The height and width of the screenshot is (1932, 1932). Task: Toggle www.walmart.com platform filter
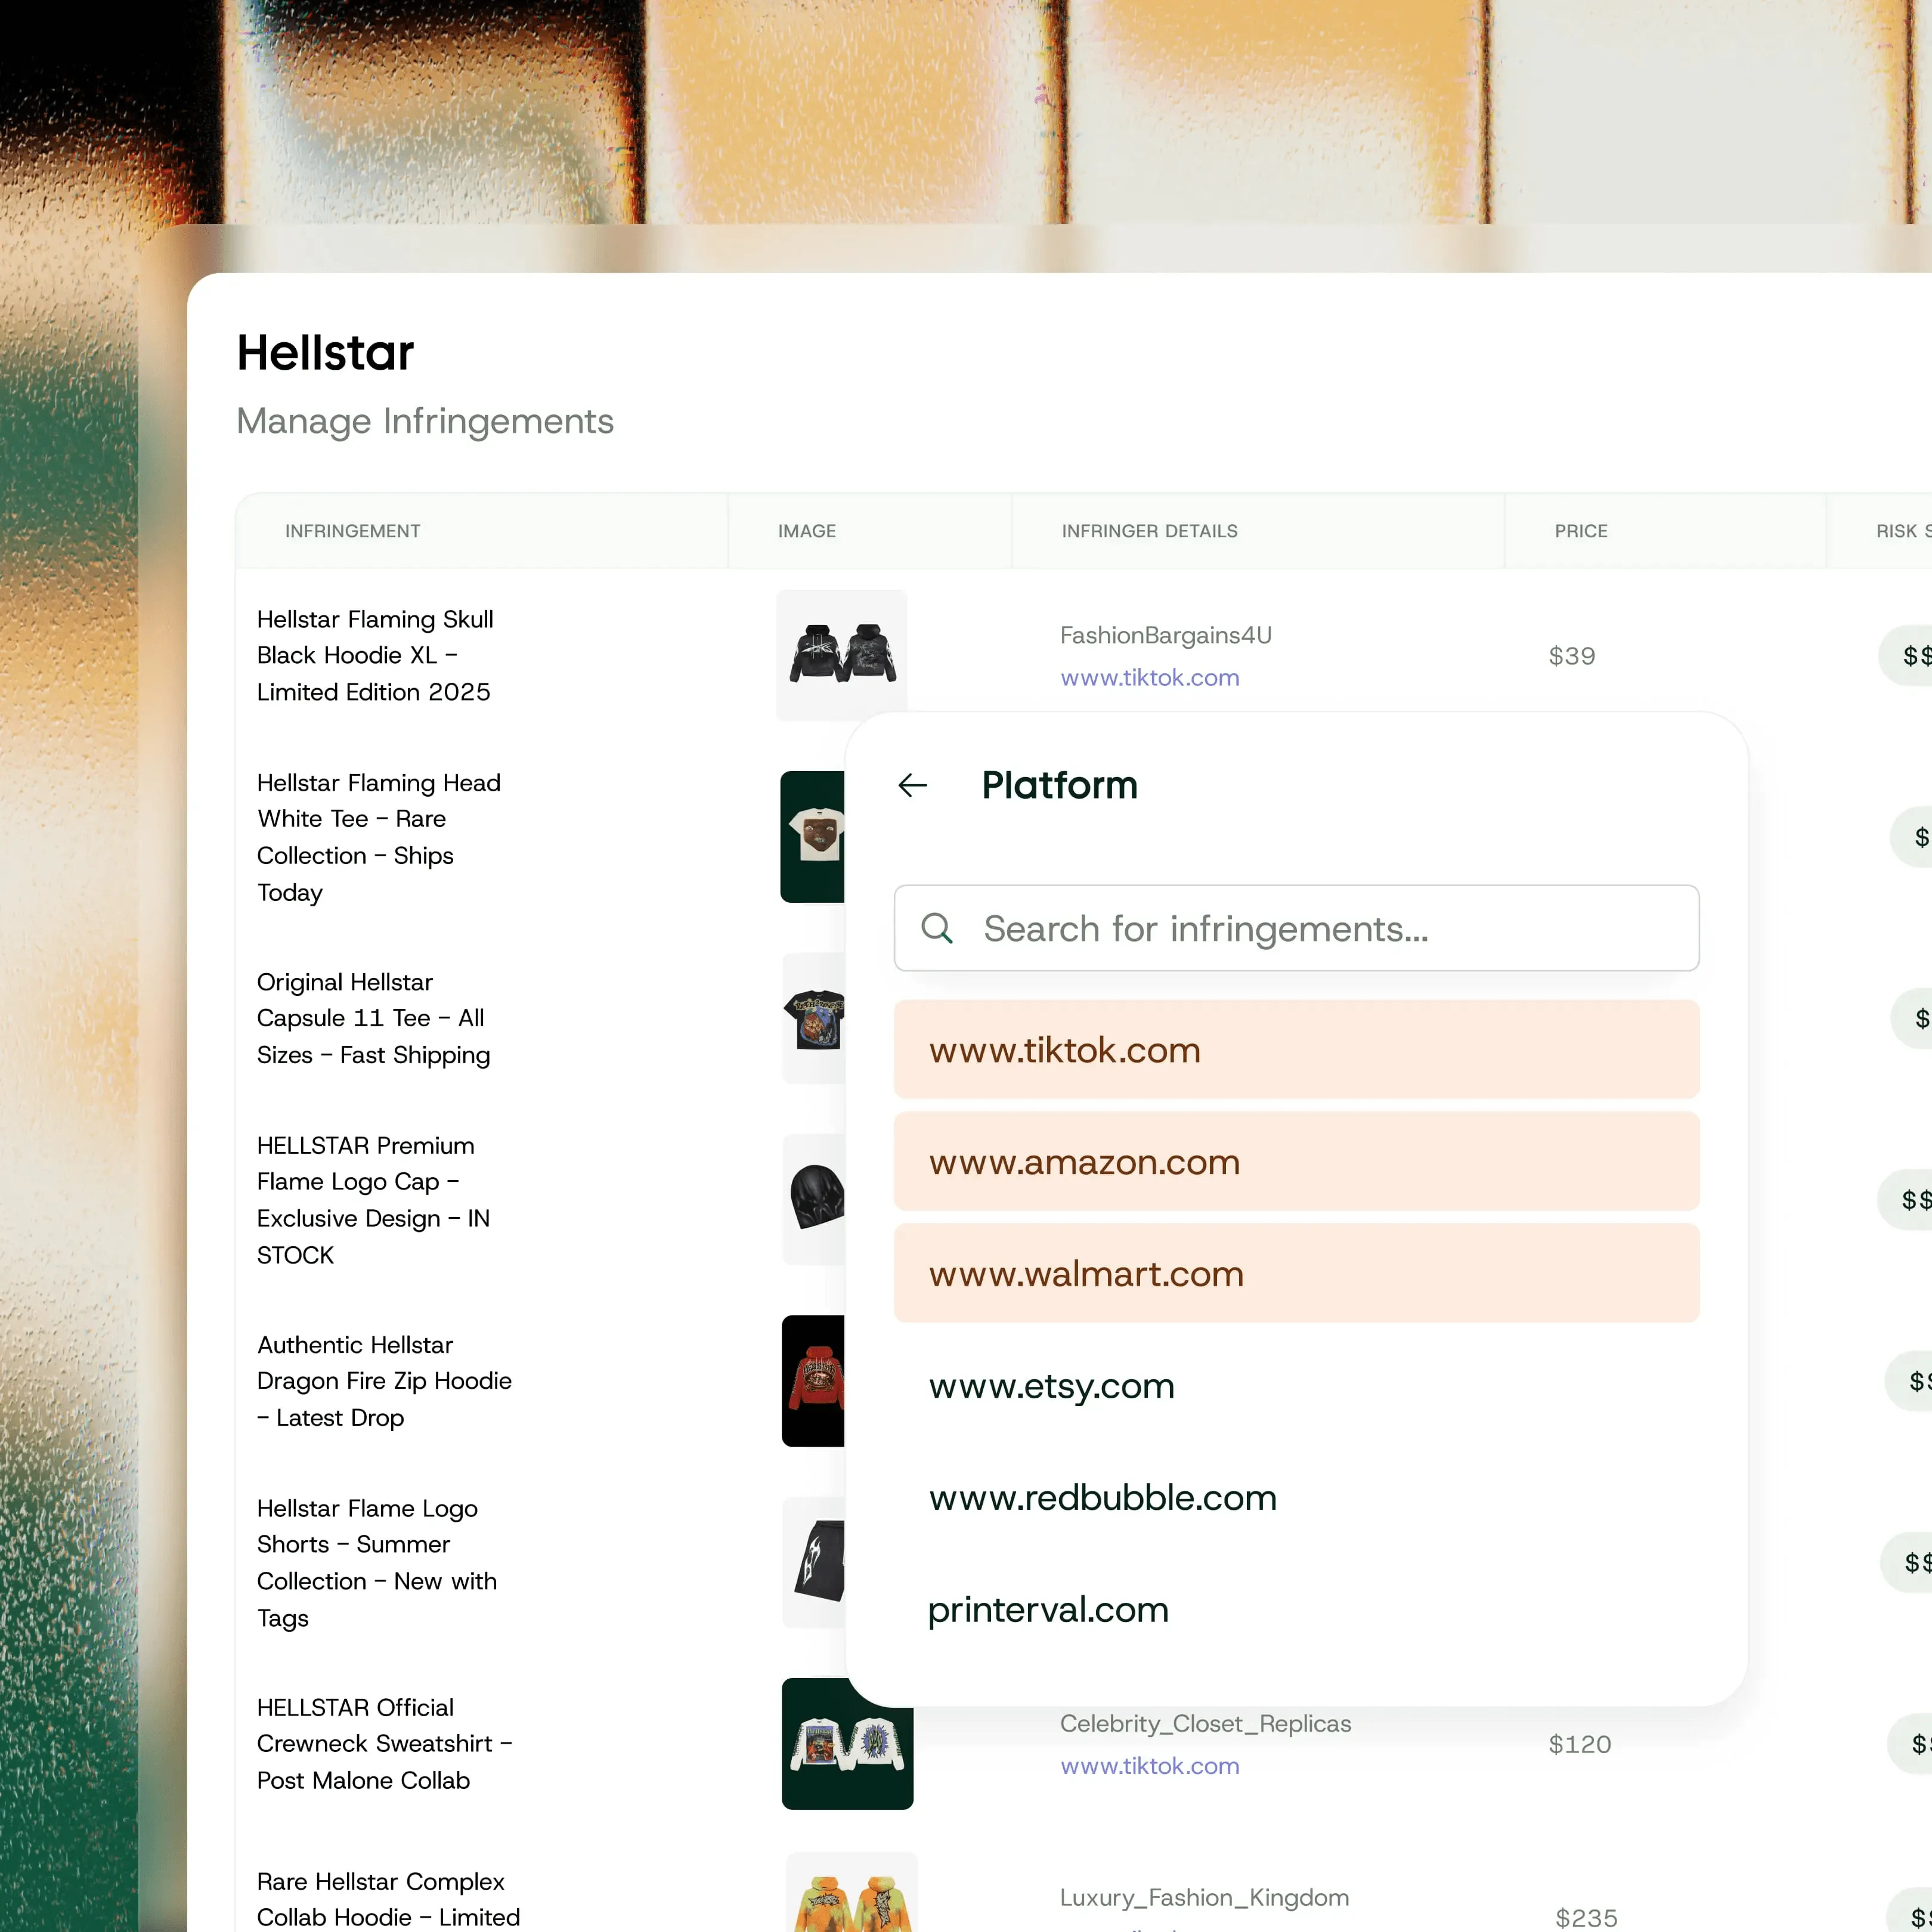tap(1296, 1274)
